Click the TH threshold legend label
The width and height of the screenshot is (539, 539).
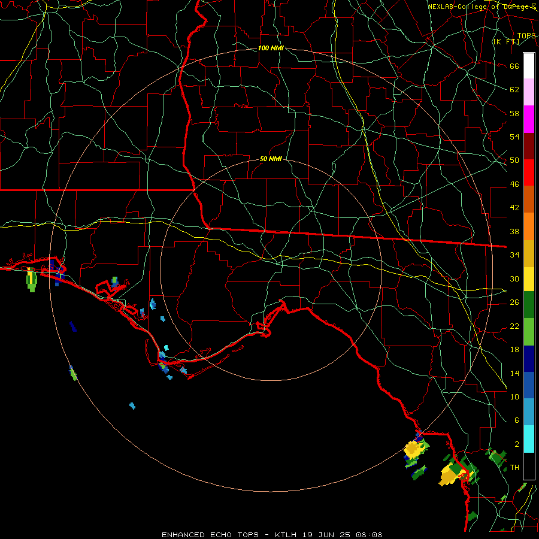514,468
